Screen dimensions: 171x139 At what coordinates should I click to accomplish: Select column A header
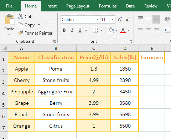click(21, 48)
